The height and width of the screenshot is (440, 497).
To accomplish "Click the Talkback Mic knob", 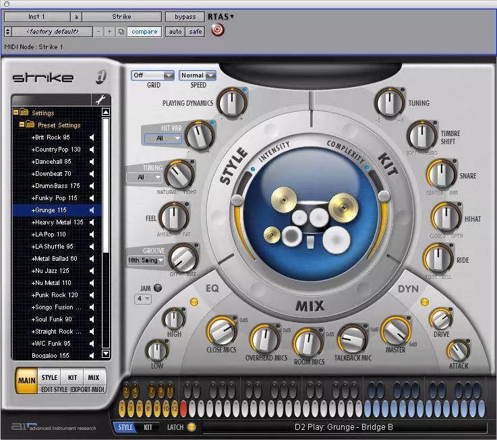I will pos(352,338).
